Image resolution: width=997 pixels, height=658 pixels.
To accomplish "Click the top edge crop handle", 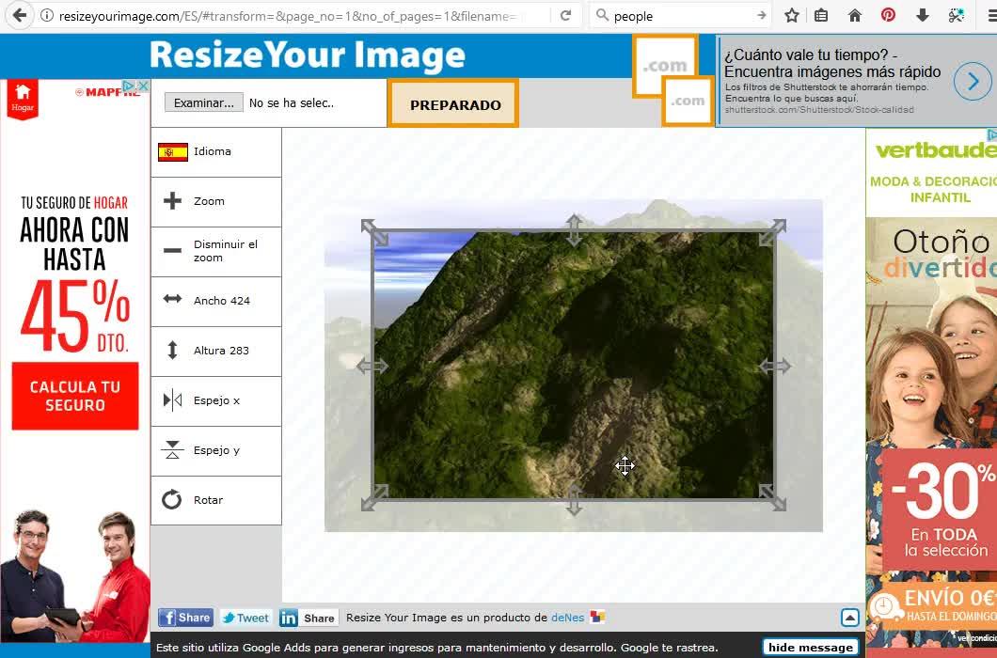I will [x=574, y=229].
